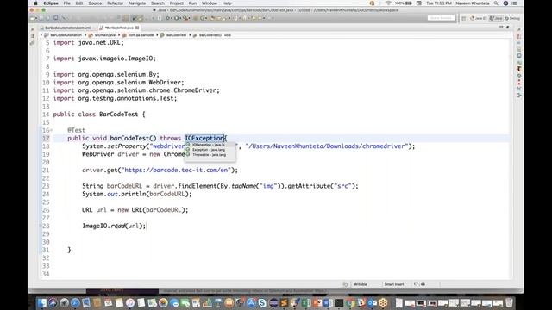Close the BarCodeTest.java editor tab
Image resolution: width=552 pixels, height=310 pixels.
137,28
